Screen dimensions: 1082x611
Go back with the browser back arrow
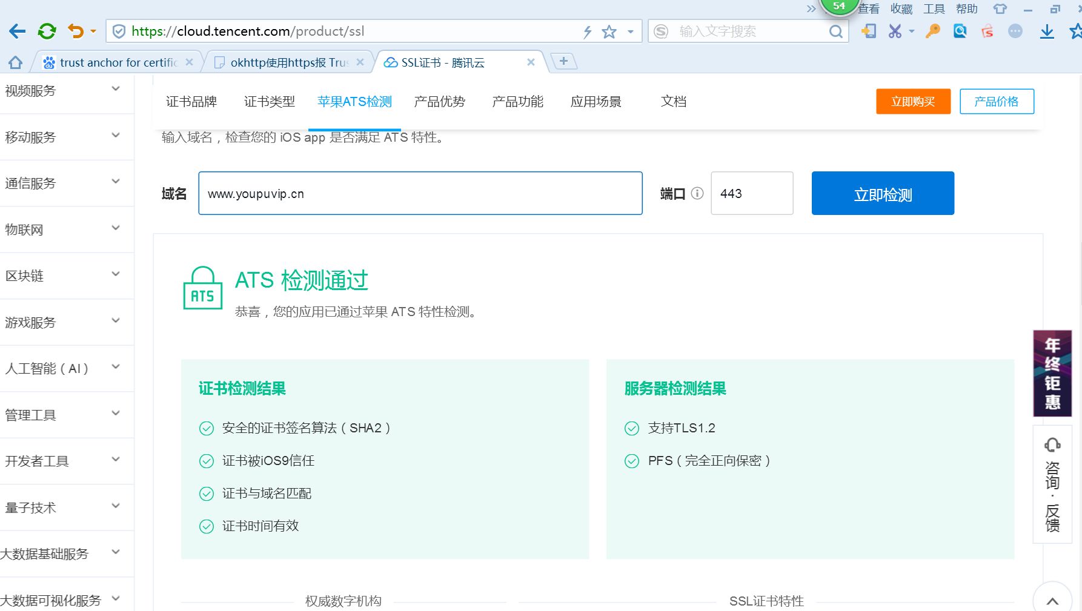tap(18, 31)
